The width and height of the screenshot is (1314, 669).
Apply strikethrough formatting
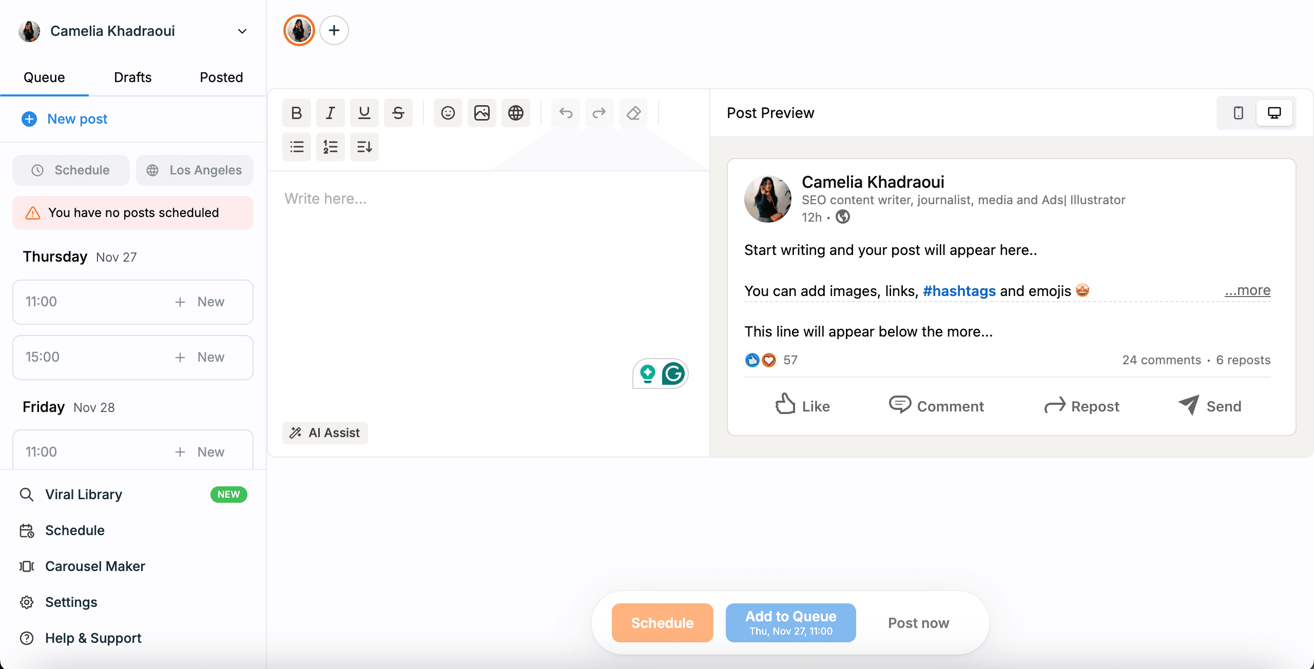coord(398,113)
